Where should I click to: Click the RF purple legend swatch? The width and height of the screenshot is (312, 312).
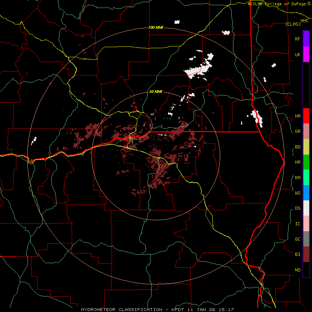(x=306, y=39)
